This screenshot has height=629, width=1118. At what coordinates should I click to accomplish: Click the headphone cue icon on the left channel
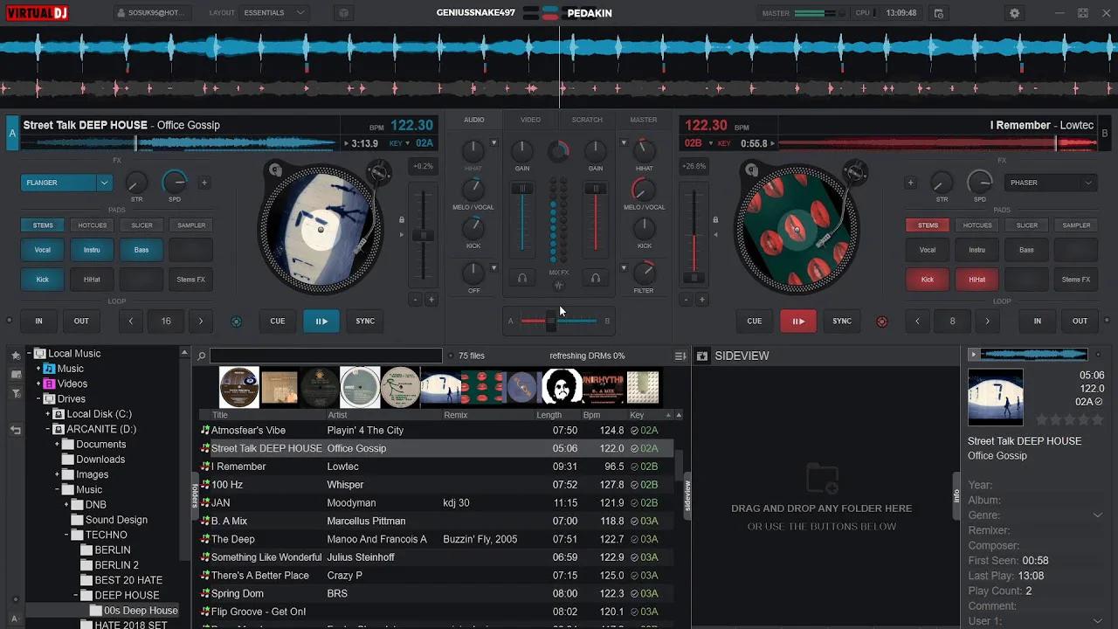(521, 278)
